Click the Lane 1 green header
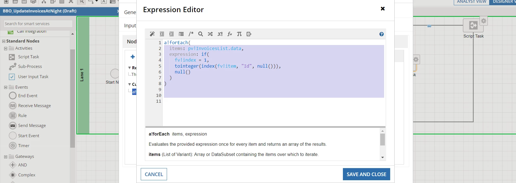This screenshot has height=183, width=516. 83,75
